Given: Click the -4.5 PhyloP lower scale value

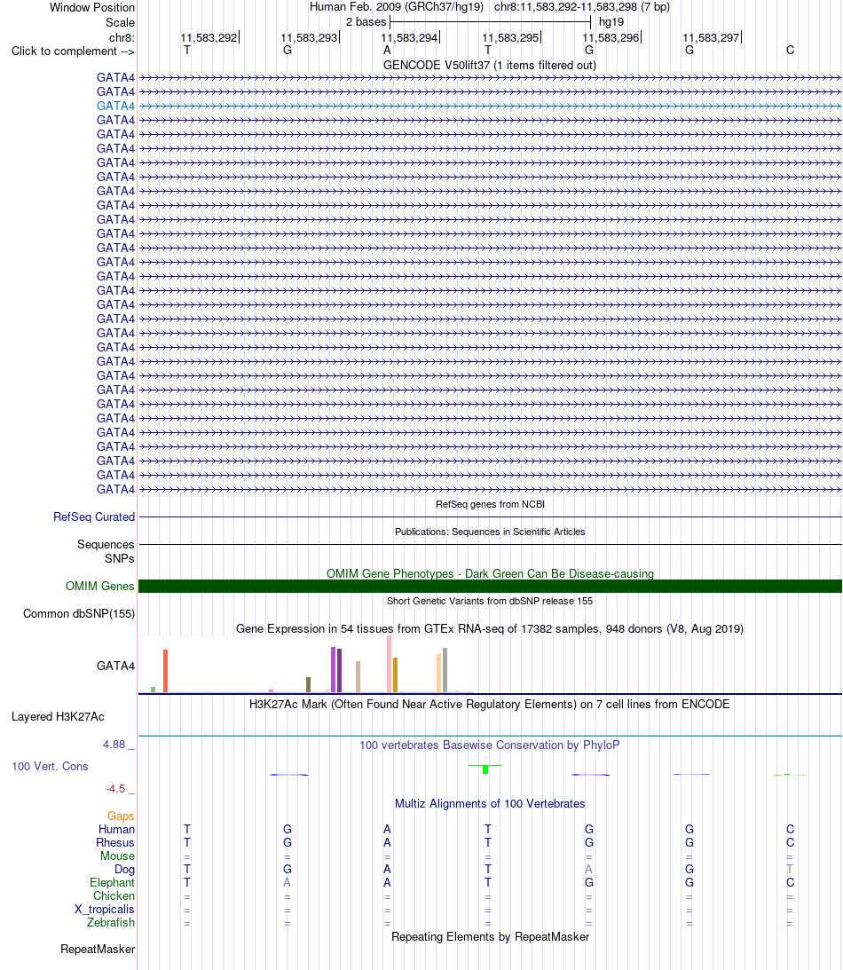Looking at the screenshot, I should tap(115, 789).
